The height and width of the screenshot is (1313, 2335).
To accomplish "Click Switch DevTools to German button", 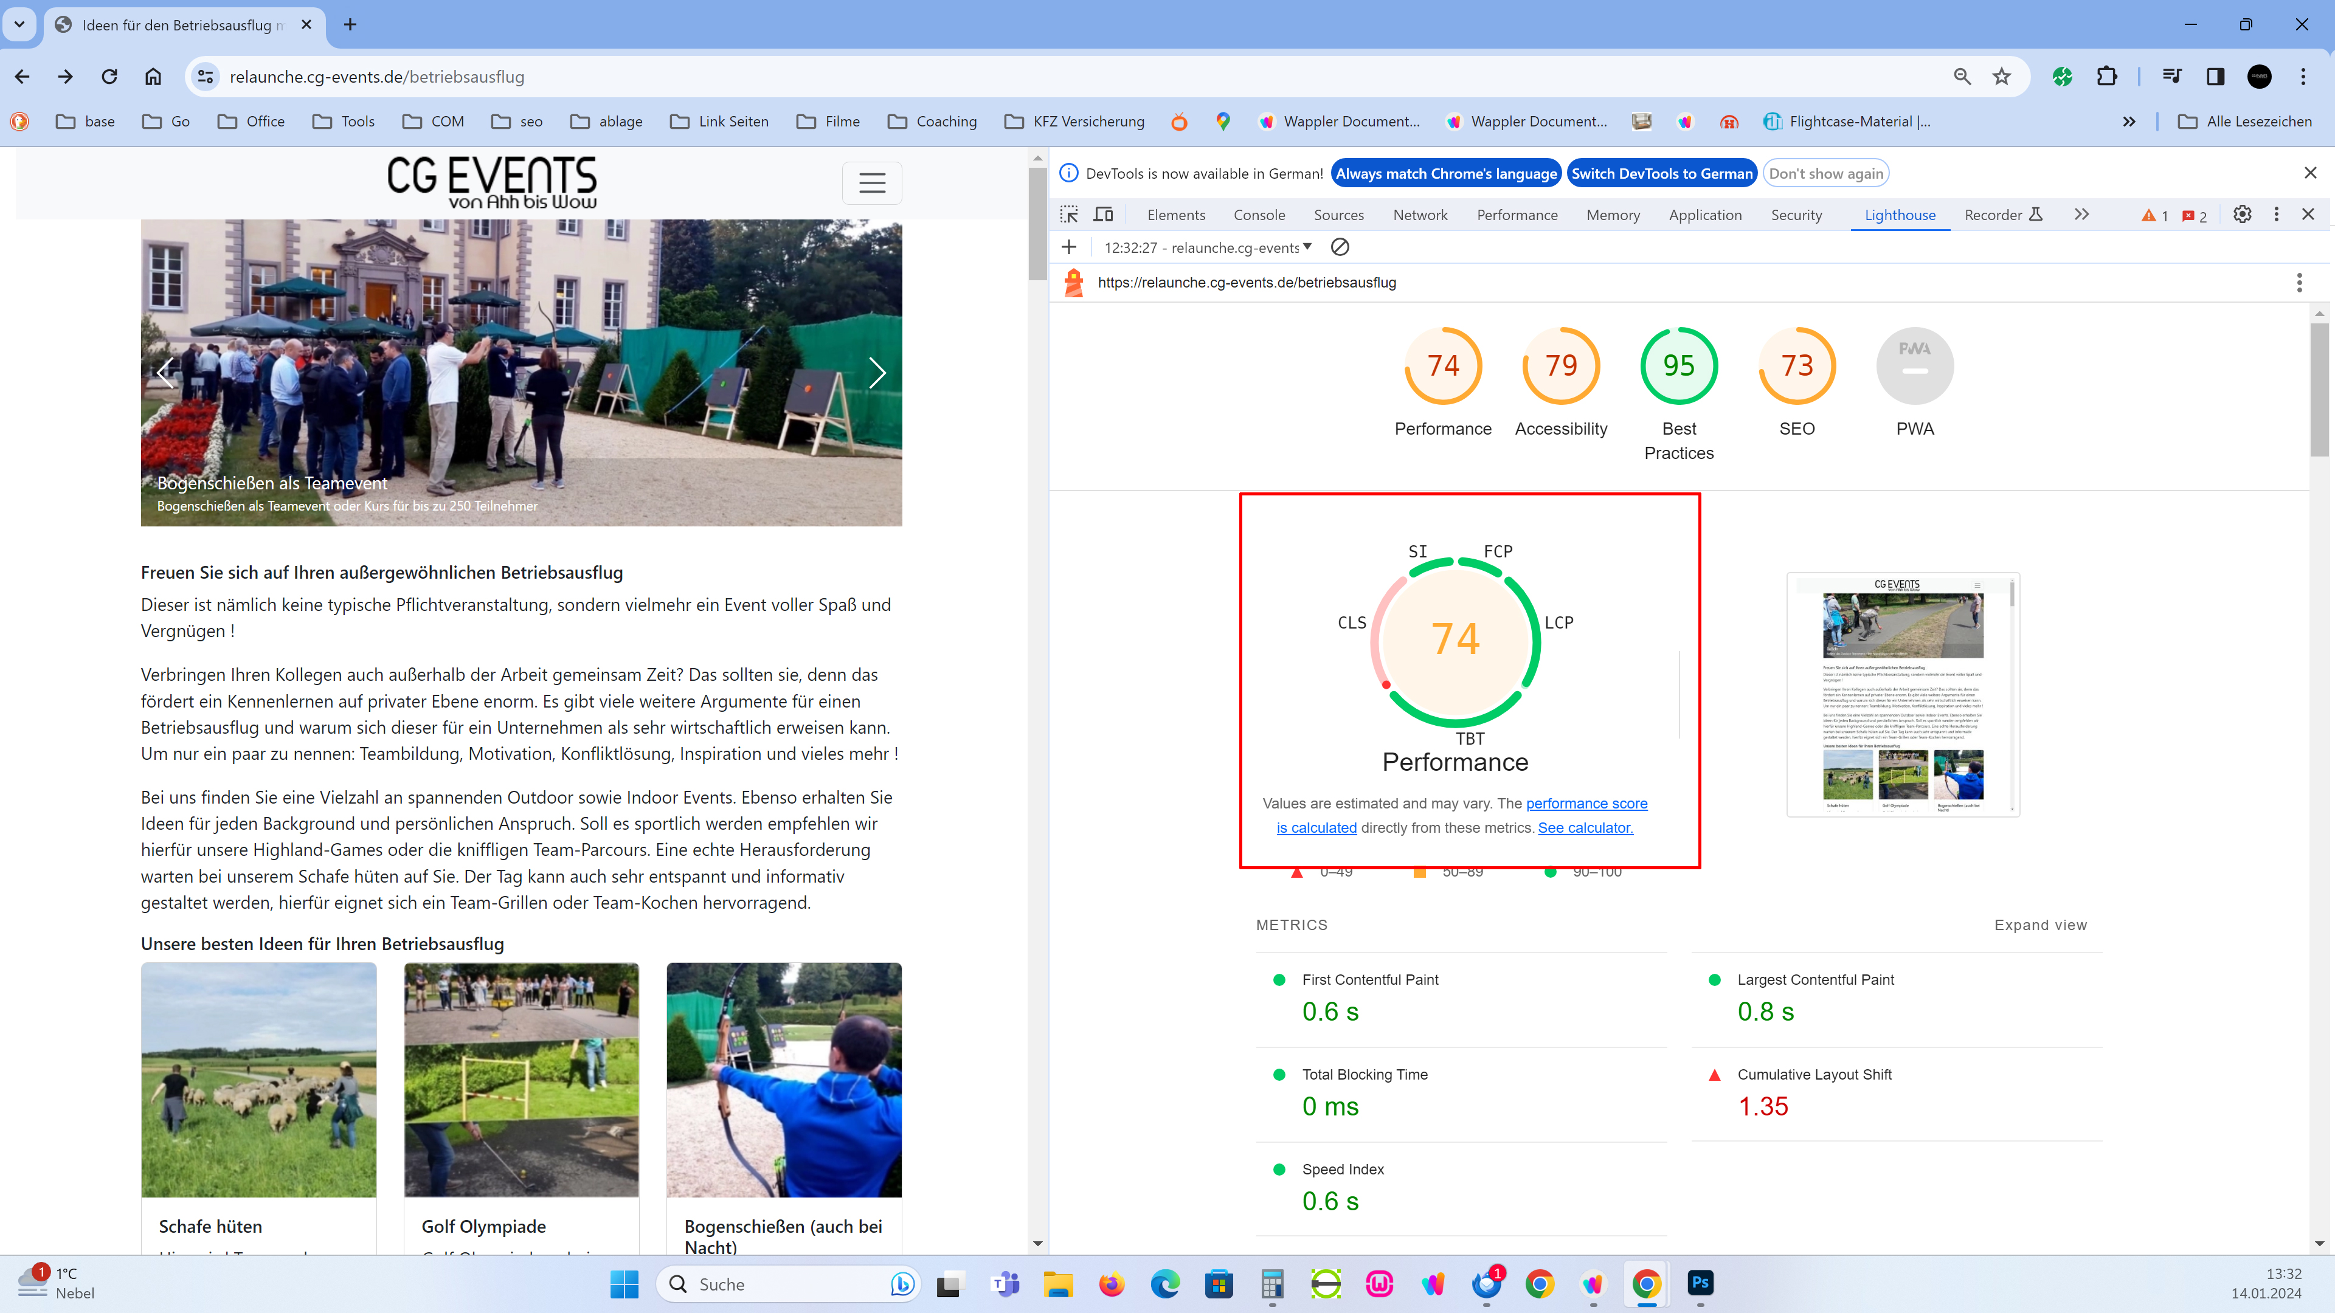I will (1661, 174).
